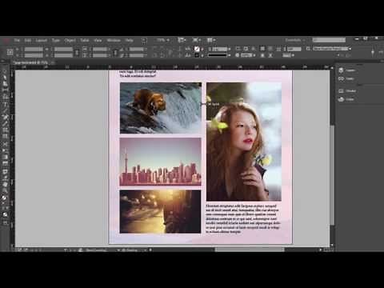The image size is (384, 288).
Task: Click the fill swatch in the control panel
Action: (197, 49)
